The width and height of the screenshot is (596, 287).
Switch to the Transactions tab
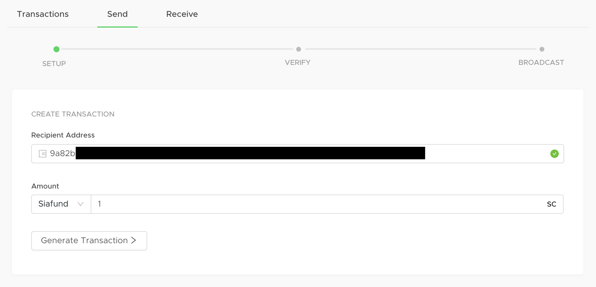pyautogui.click(x=43, y=14)
